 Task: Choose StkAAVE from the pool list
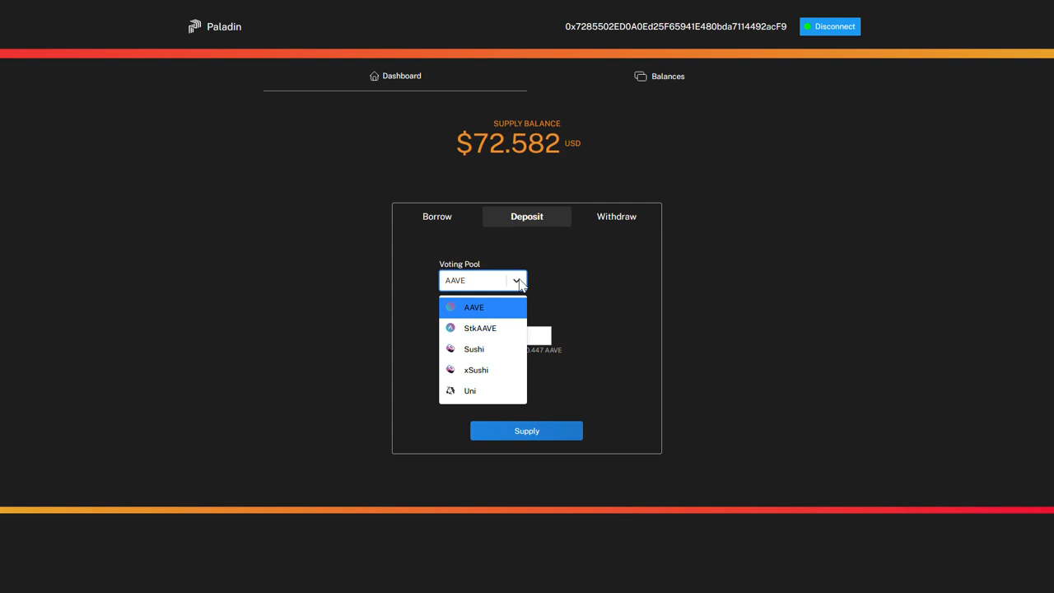[x=483, y=328]
